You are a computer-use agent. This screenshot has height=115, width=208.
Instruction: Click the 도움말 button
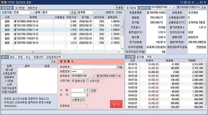point(119,7)
